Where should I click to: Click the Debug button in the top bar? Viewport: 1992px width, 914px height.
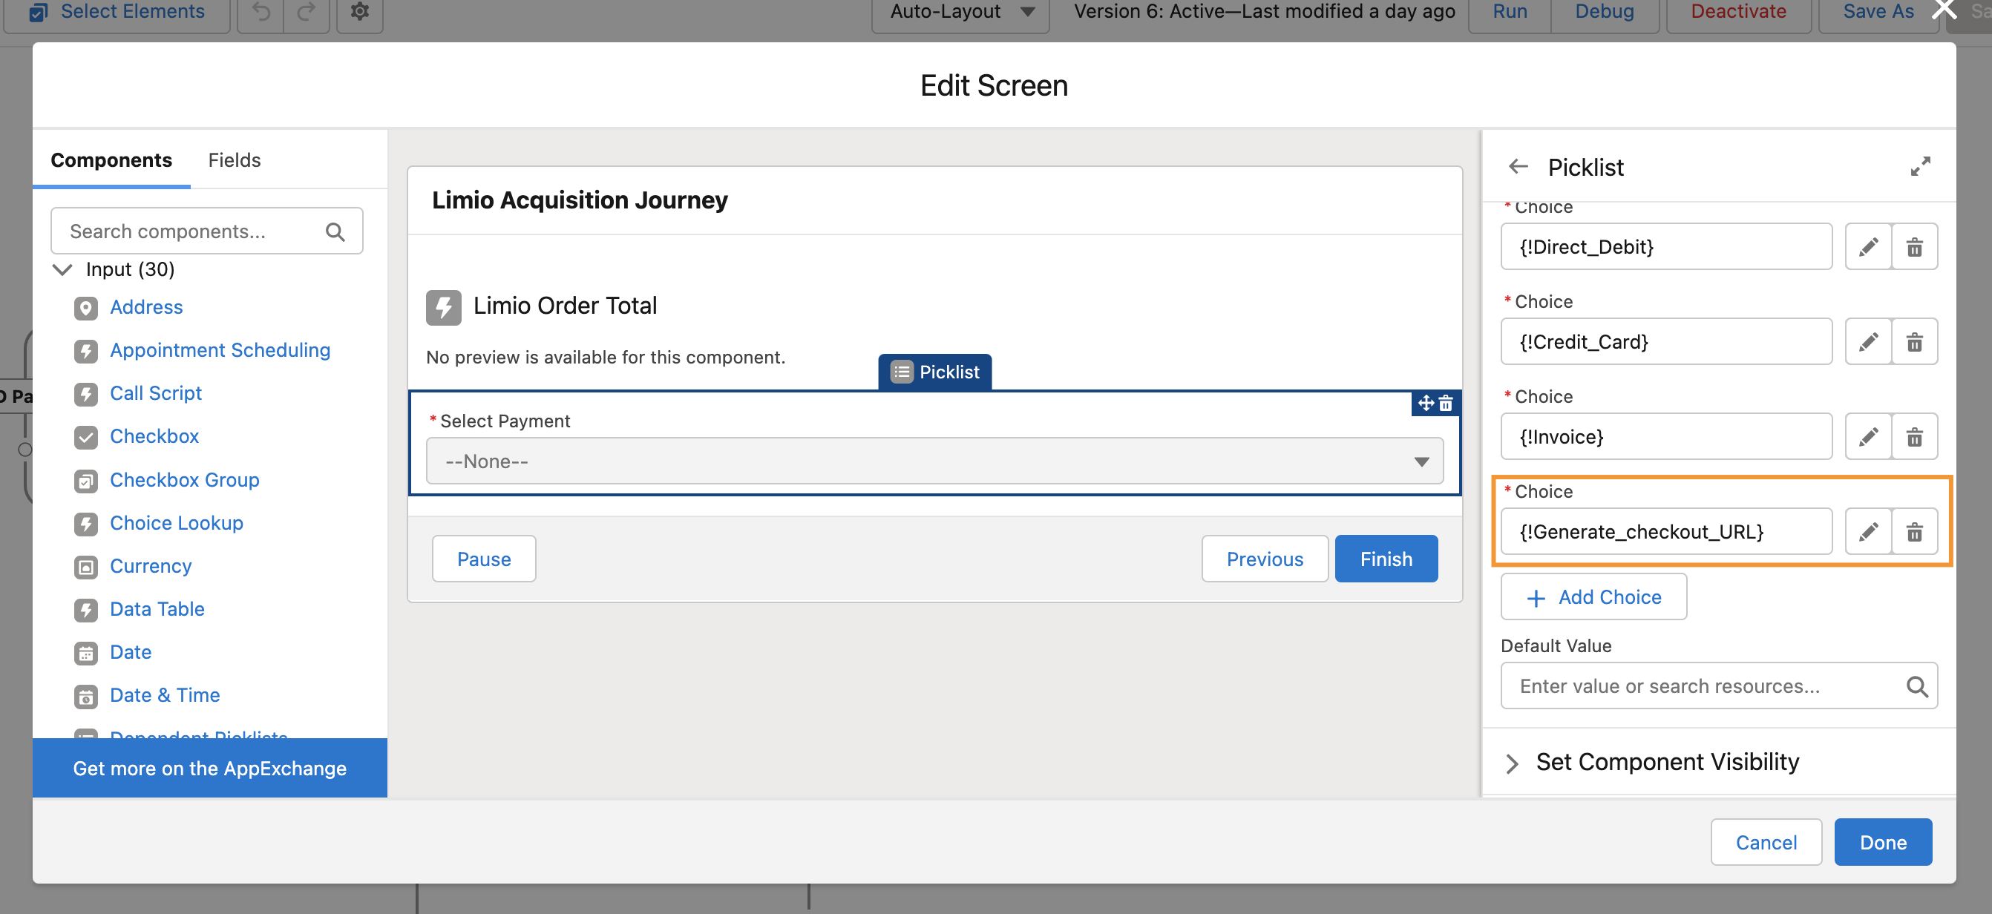click(1605, 12)
